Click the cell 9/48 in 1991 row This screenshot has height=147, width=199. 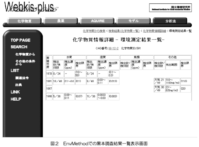click(x=92, y=81)
